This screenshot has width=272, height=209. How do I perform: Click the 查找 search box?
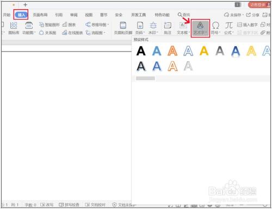click(x=184, y=15)
